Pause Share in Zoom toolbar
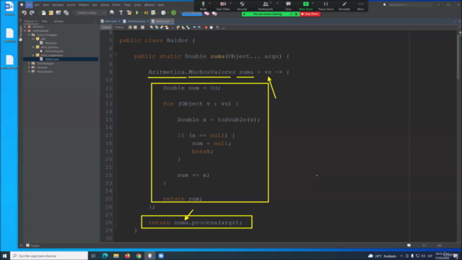Viewport: 462px width, 260px height. pos(326,6)
